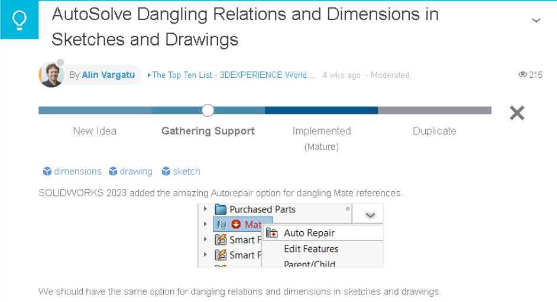Select the New Idea status
557x302 pixels.
point(95,131)
